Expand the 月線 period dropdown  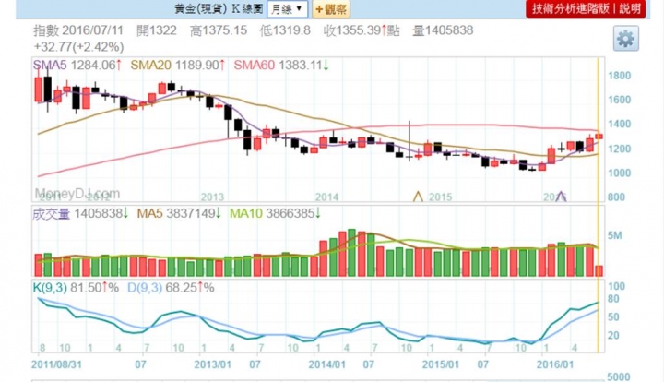tap(288, 9)
